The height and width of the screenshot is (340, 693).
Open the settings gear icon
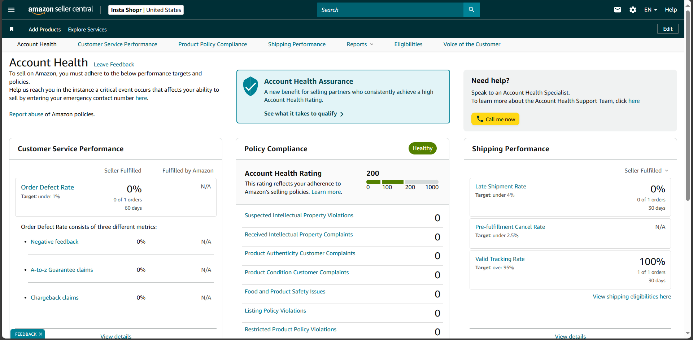(x=633, y=10)
